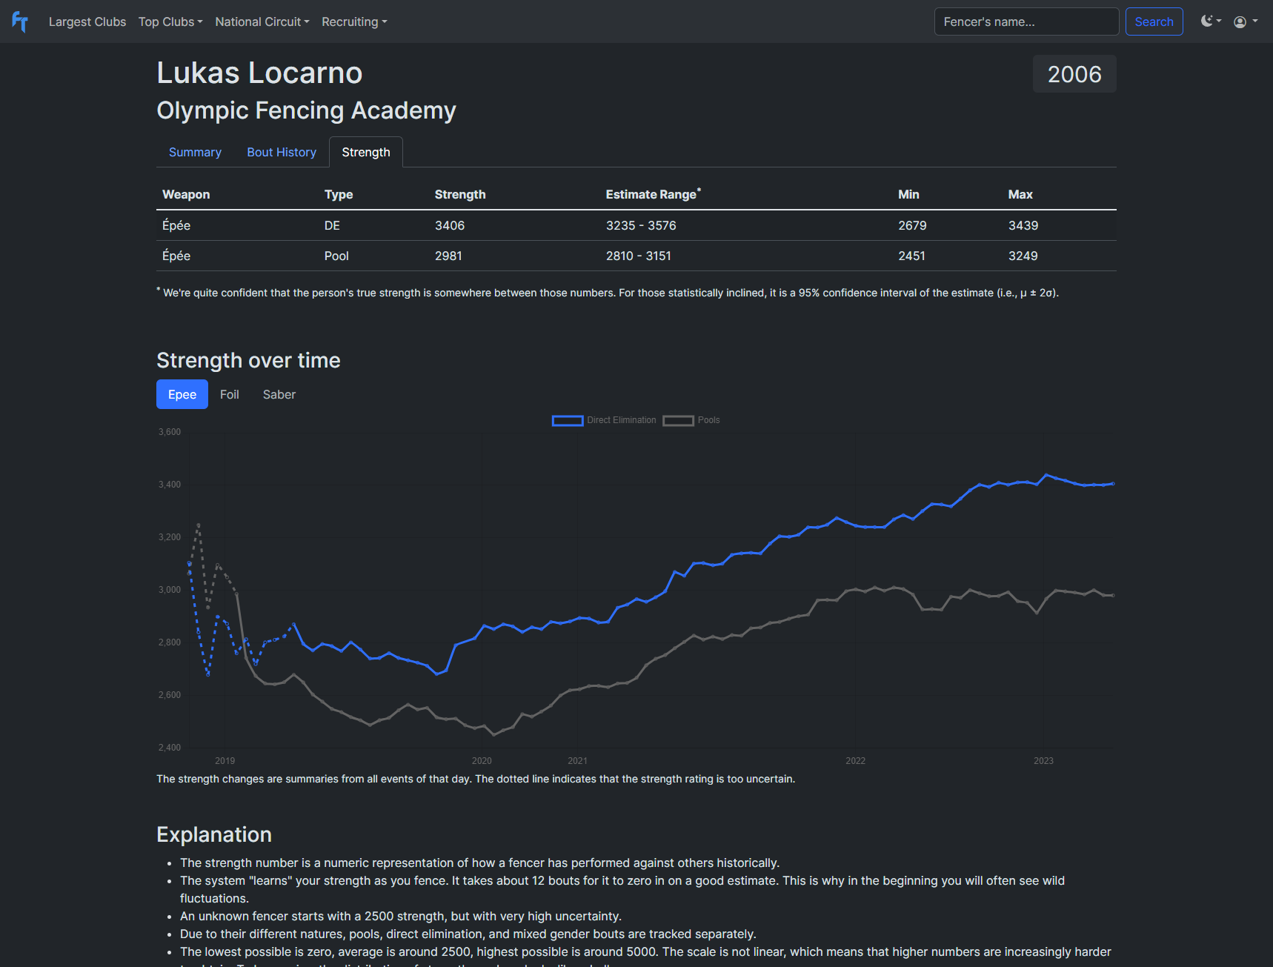The image size is (1273, 967).
Task: Click the FencingTracker logo icon
Action: tap(20, 22)
